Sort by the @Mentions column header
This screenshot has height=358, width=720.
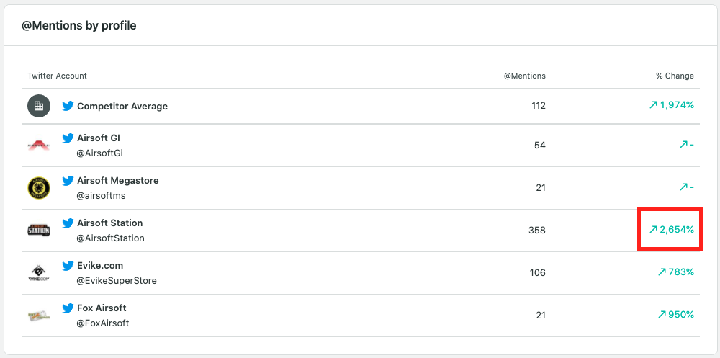coord(524,76)
